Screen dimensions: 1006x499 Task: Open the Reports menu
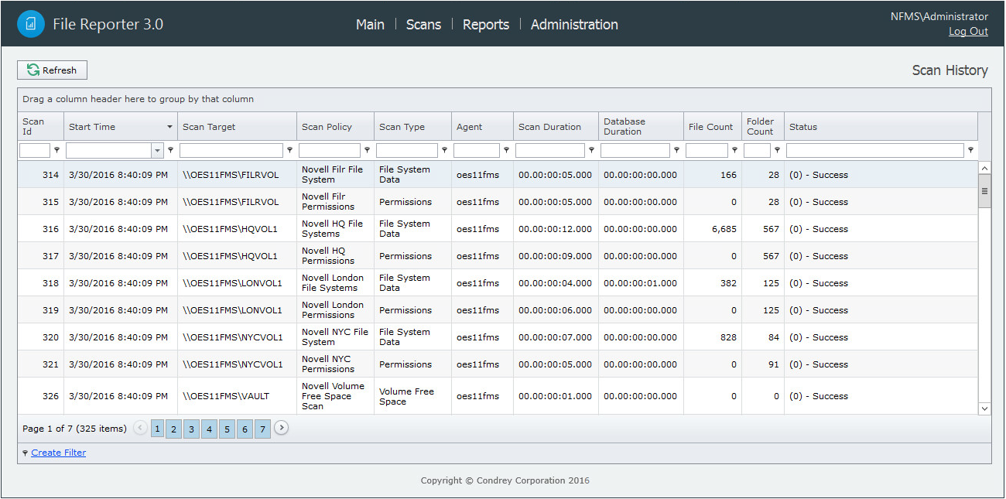485,25
